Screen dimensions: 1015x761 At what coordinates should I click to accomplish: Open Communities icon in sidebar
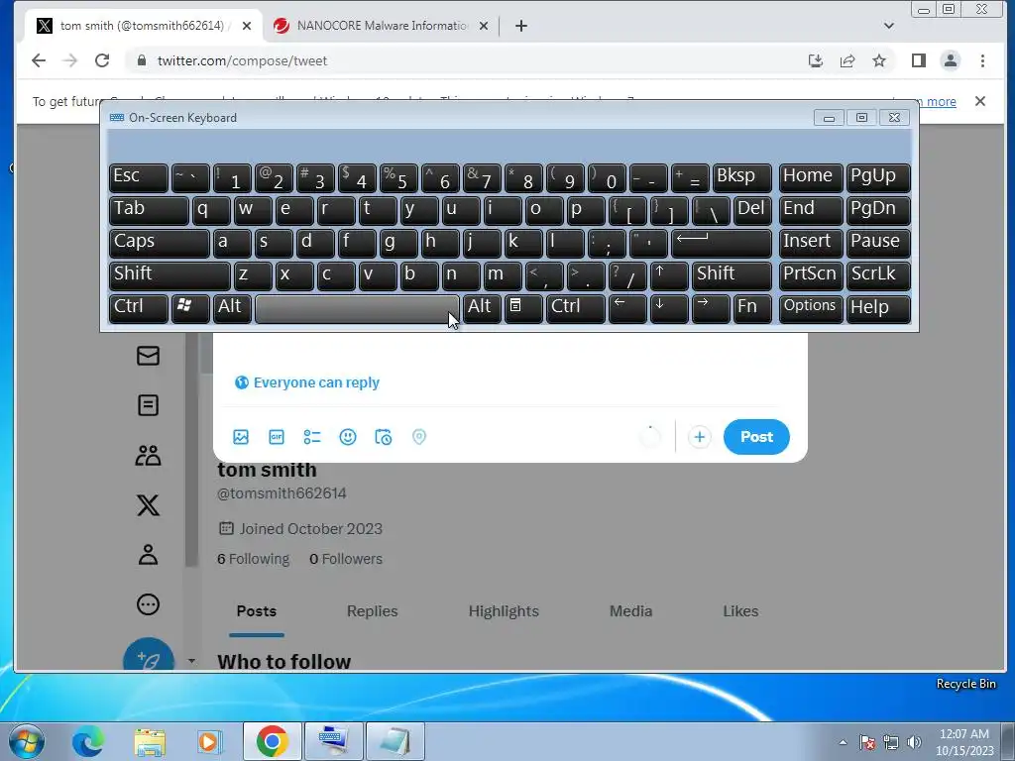tap(149, 455)
